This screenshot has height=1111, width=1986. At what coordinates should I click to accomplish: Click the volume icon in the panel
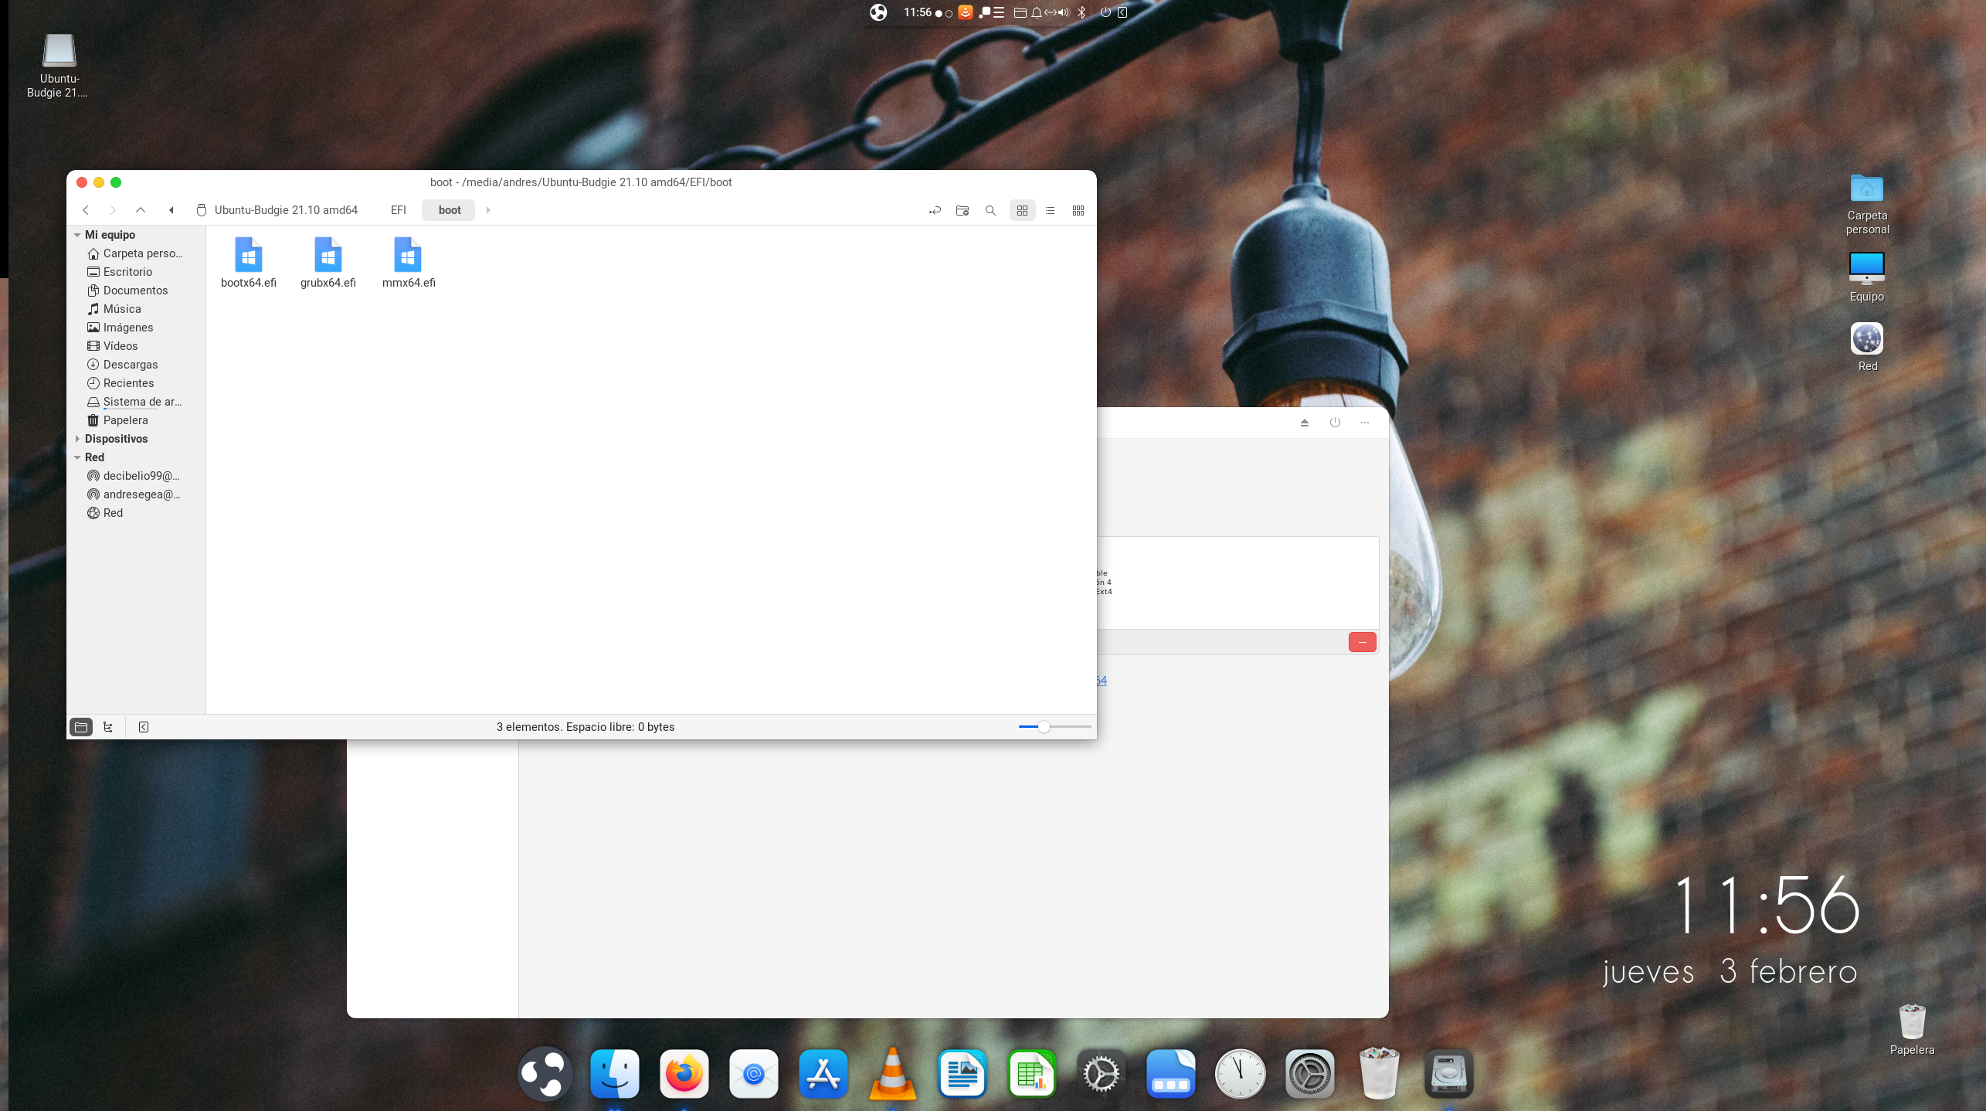pos(1064,12)
